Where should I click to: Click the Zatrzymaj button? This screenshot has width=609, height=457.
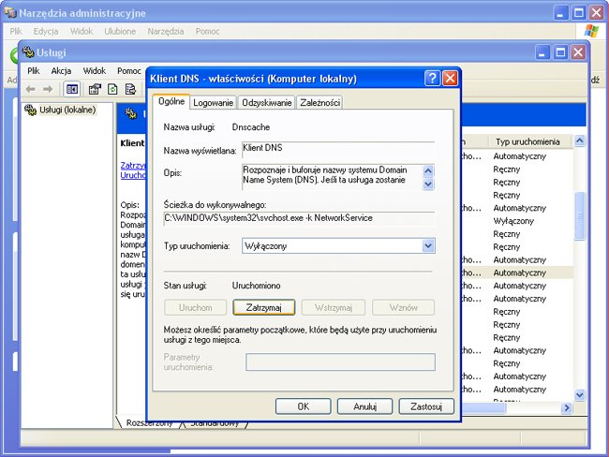coord(263,307)
